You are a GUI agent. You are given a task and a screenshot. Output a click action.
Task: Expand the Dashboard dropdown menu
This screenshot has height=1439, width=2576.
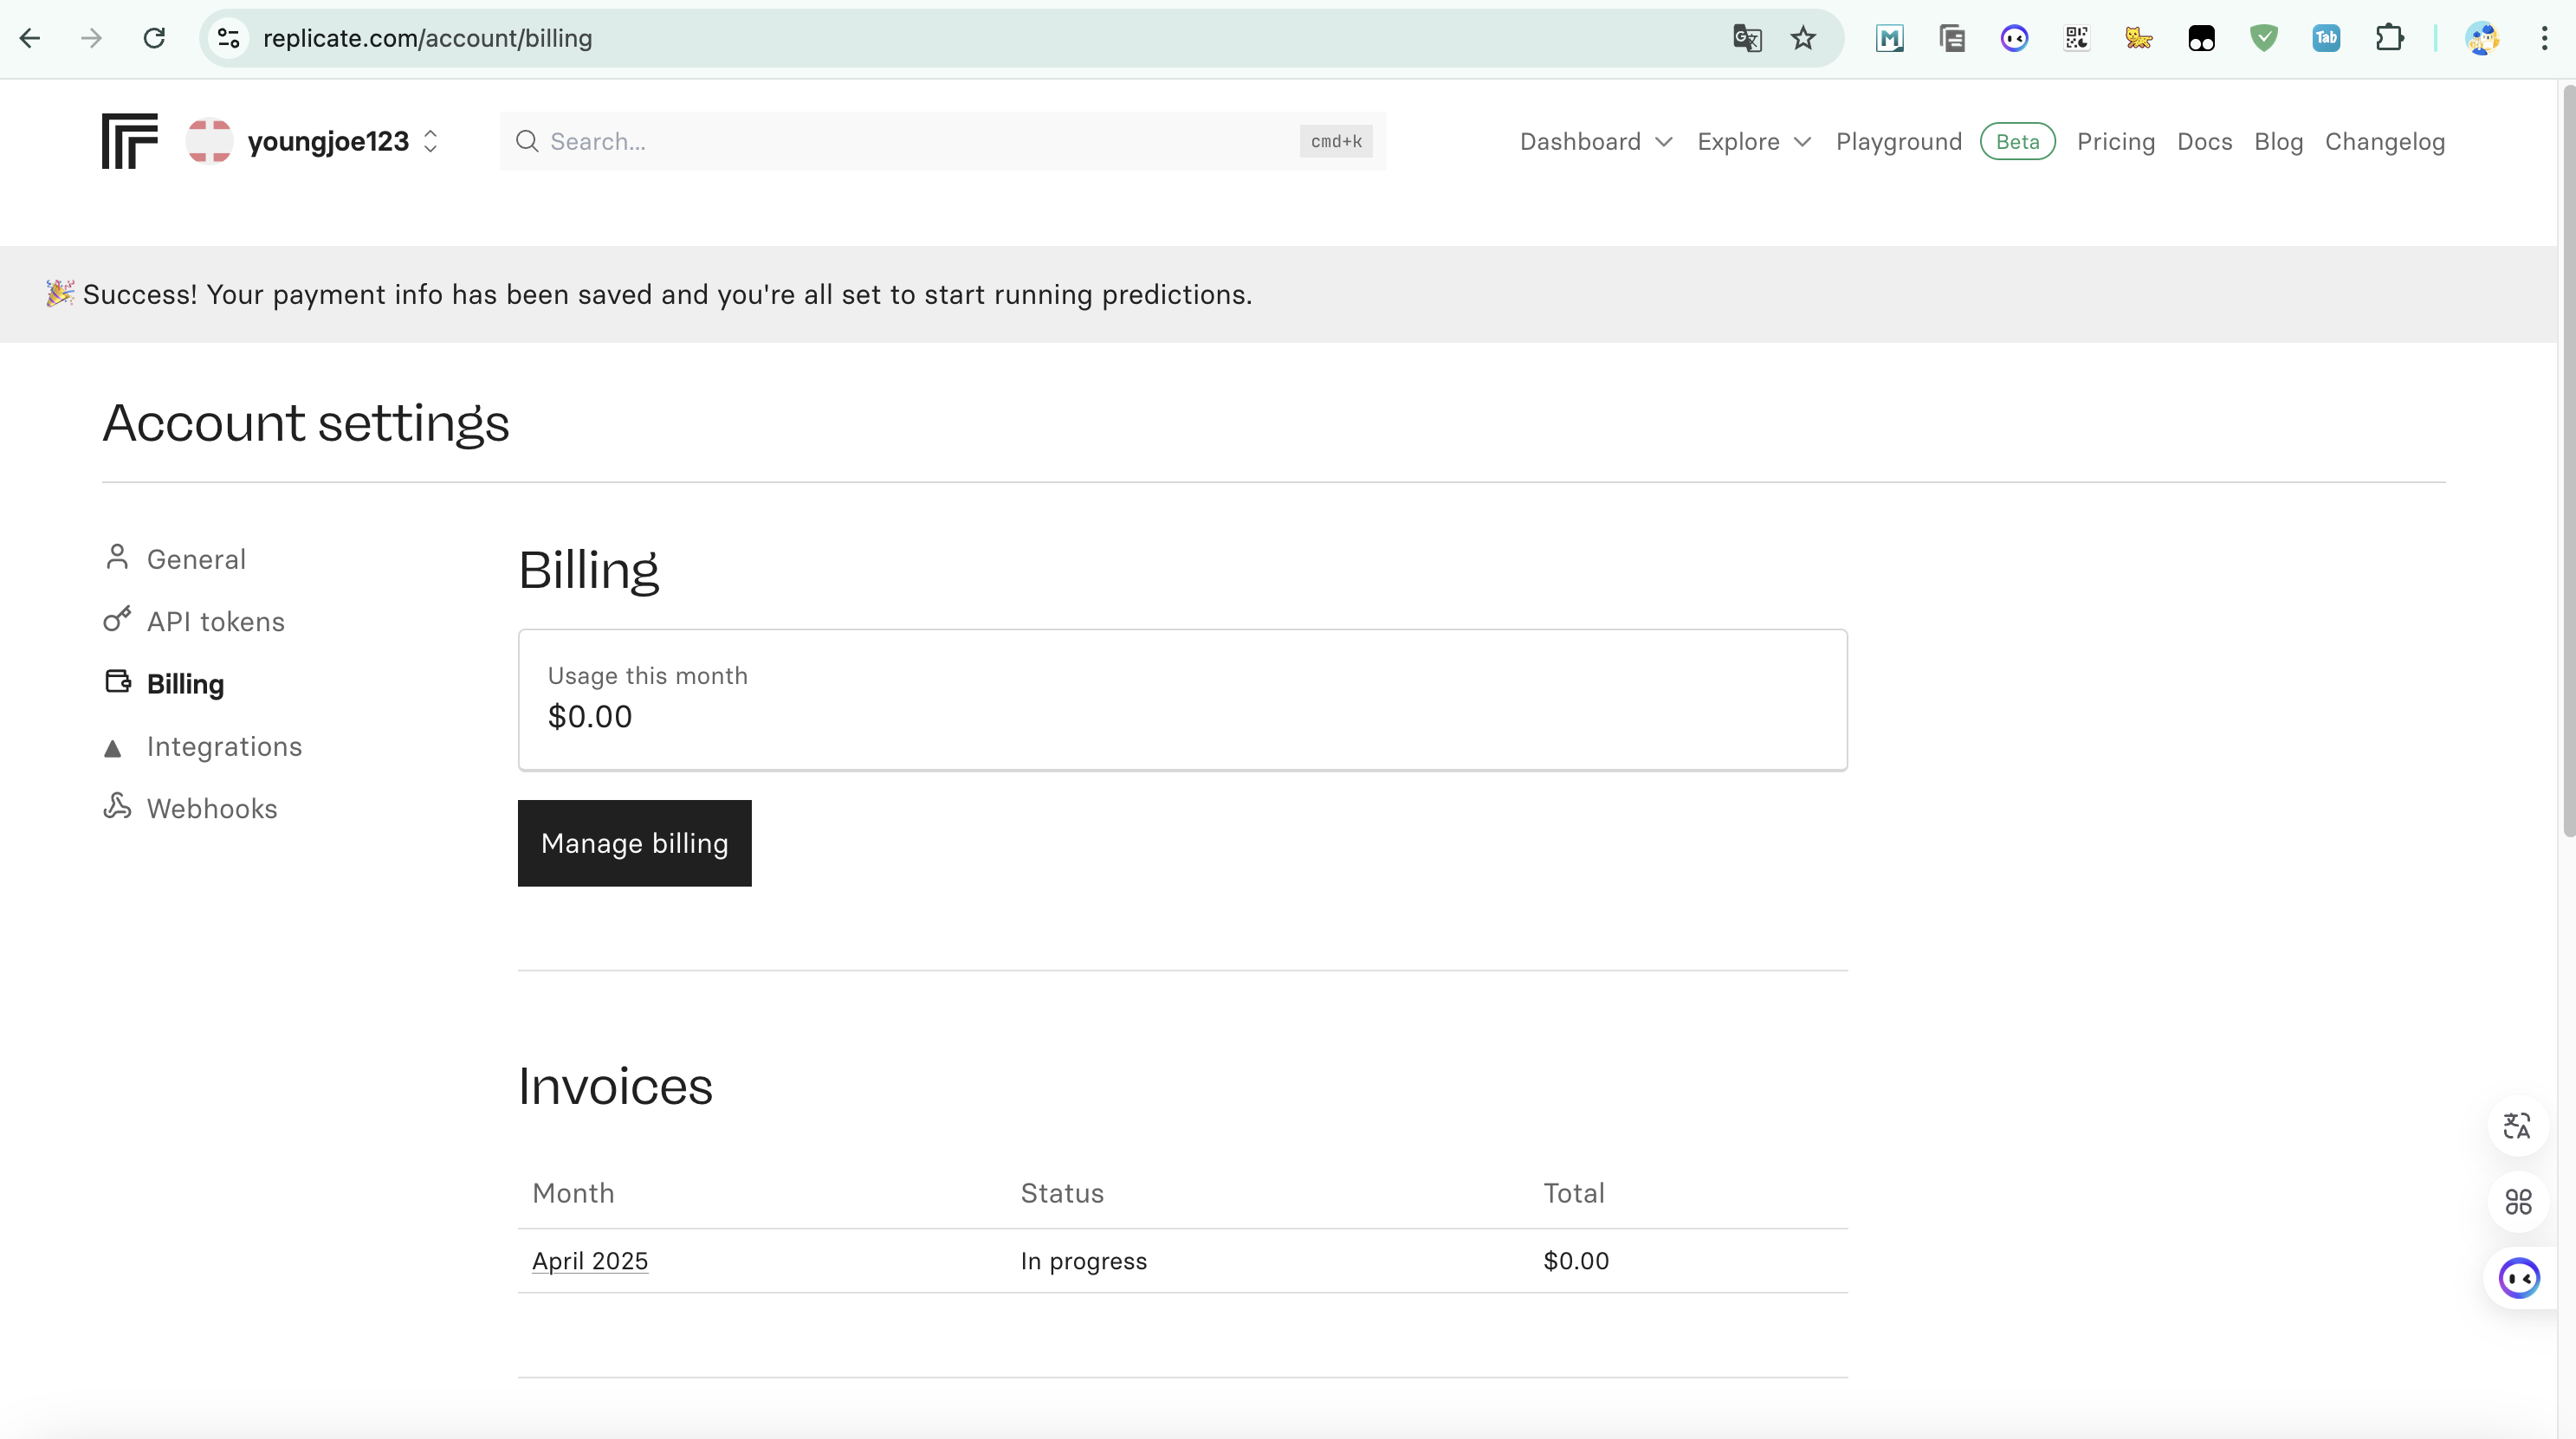(1595, 142)
